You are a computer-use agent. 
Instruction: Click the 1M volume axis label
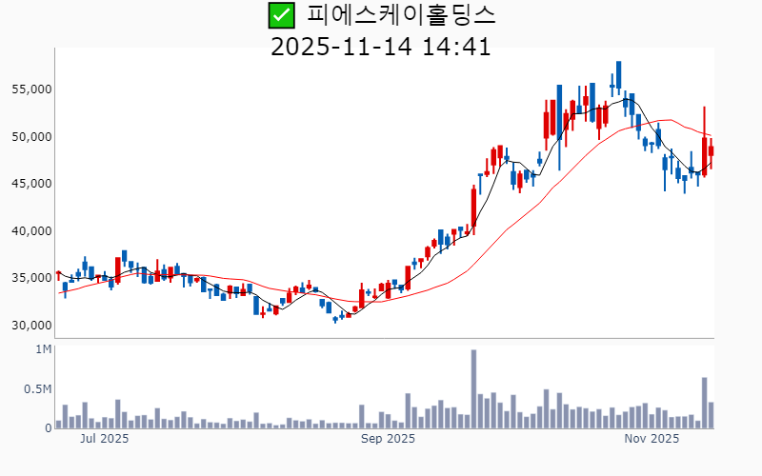pyautogui.click(x=43, y=350)
